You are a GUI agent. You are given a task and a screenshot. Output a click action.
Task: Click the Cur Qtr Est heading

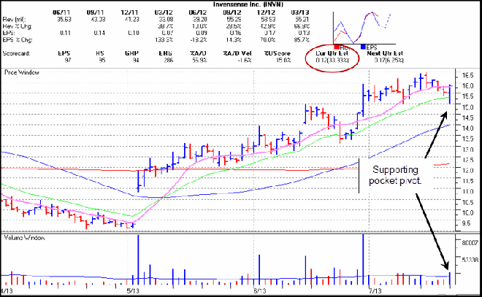coord(332,53)
